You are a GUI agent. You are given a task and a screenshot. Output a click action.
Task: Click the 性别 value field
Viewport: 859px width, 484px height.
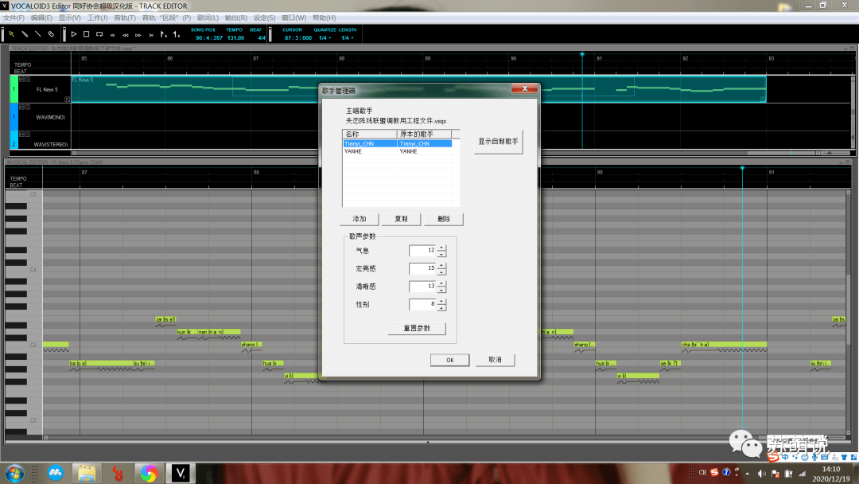click(422, 304)
